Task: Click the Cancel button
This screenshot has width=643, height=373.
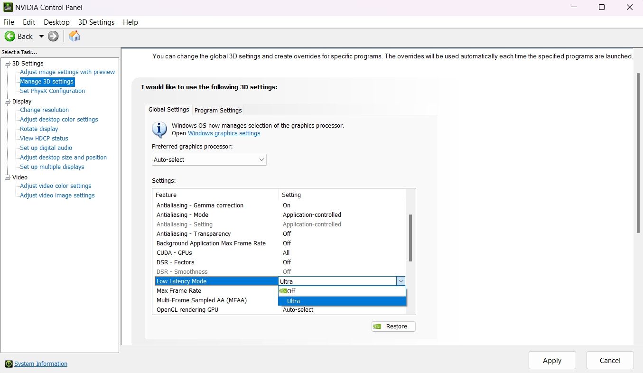Action: [x=610, y=361]
